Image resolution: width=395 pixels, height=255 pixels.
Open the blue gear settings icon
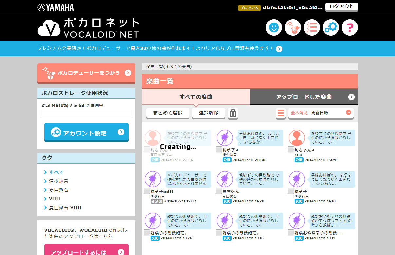tap(331, 28)
